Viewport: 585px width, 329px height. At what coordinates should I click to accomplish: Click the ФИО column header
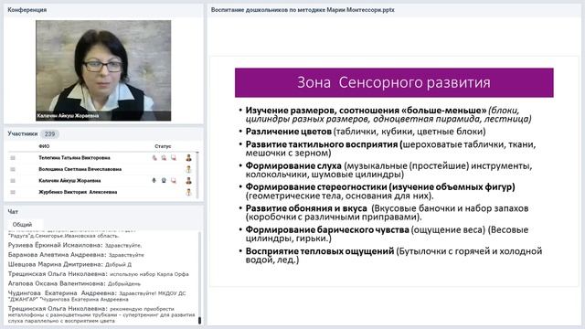[x=44, y=146]
